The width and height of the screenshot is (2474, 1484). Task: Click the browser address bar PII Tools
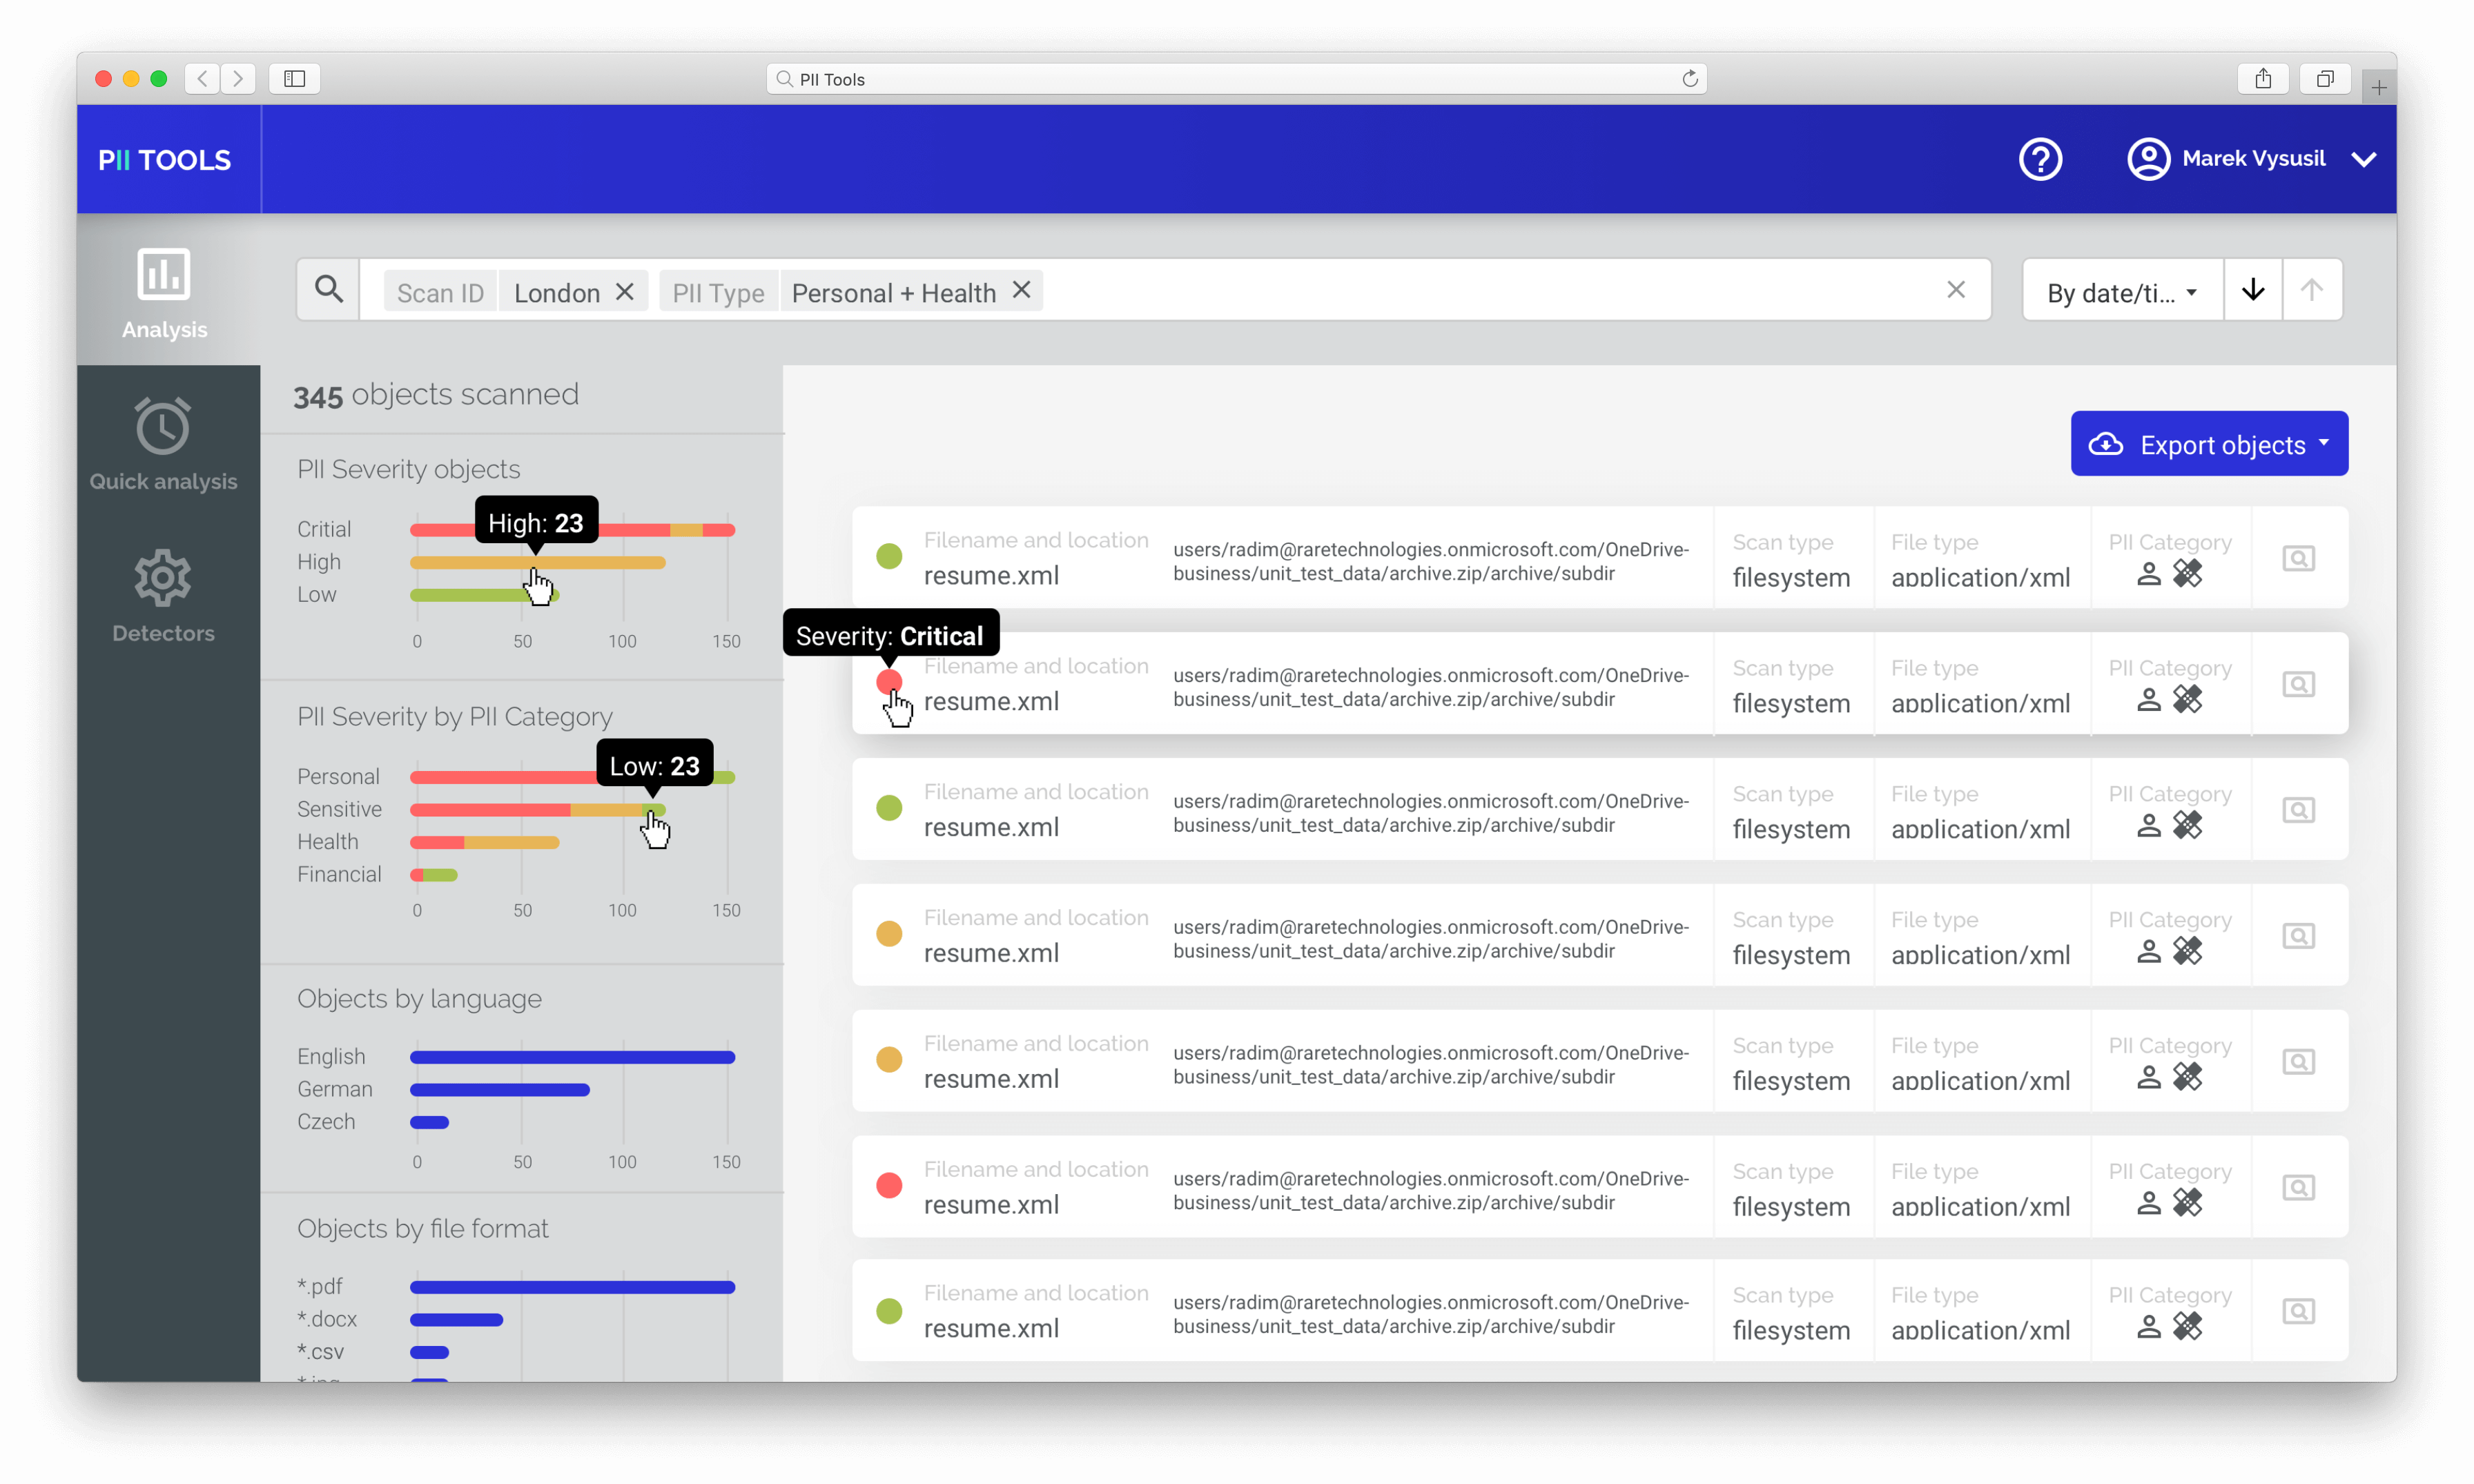pyautogui.click(x=1236, y=79)
